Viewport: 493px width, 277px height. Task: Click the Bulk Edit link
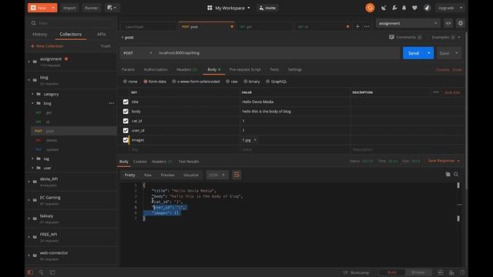tap(452, 92)
